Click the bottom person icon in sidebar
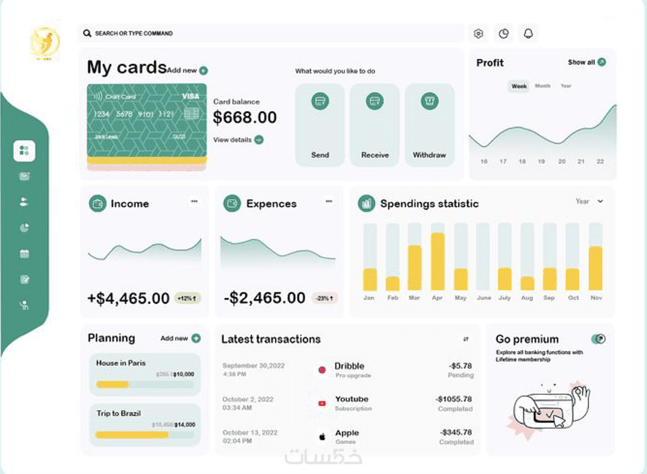Viewport: 647px width, 474px height. 24,305
